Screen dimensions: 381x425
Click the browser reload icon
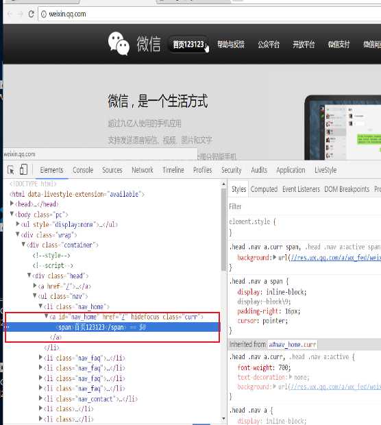pos(31,14)
